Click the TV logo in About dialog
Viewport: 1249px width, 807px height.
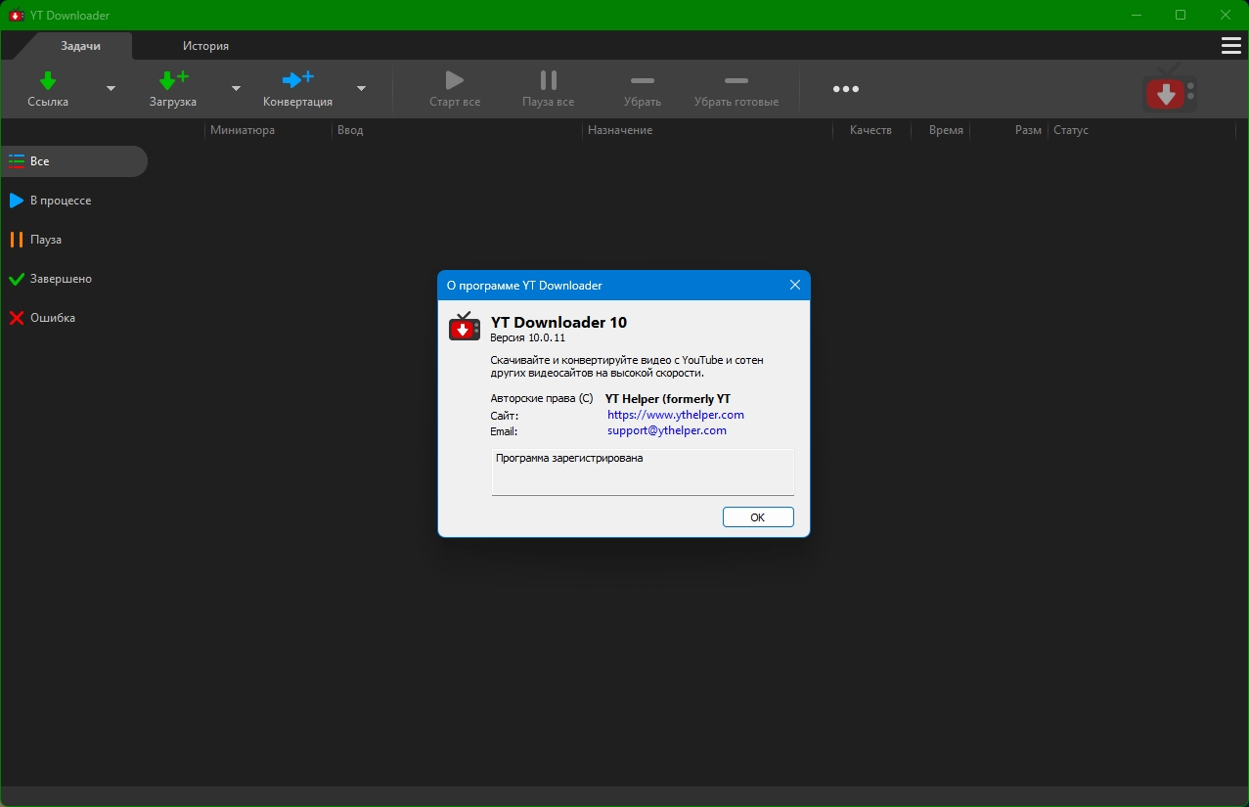(x=465, y=326)
